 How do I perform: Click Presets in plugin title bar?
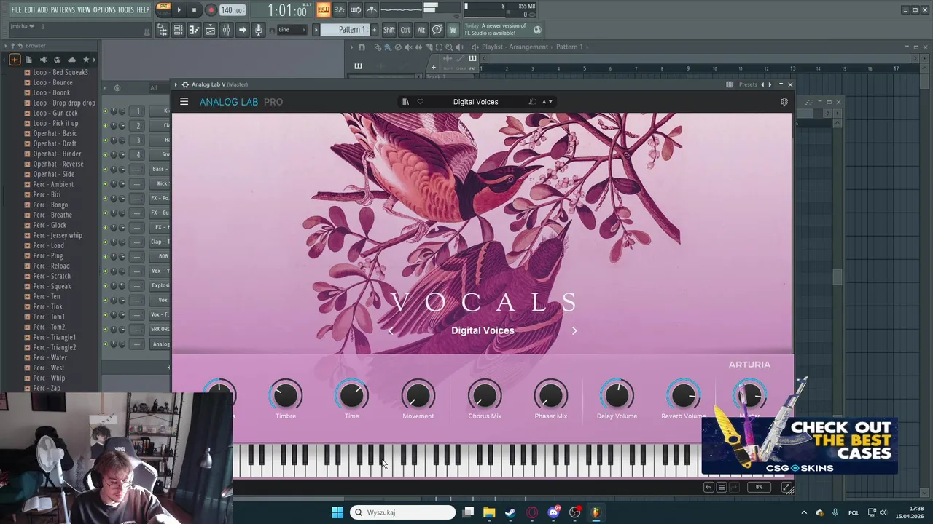(749, 84)
